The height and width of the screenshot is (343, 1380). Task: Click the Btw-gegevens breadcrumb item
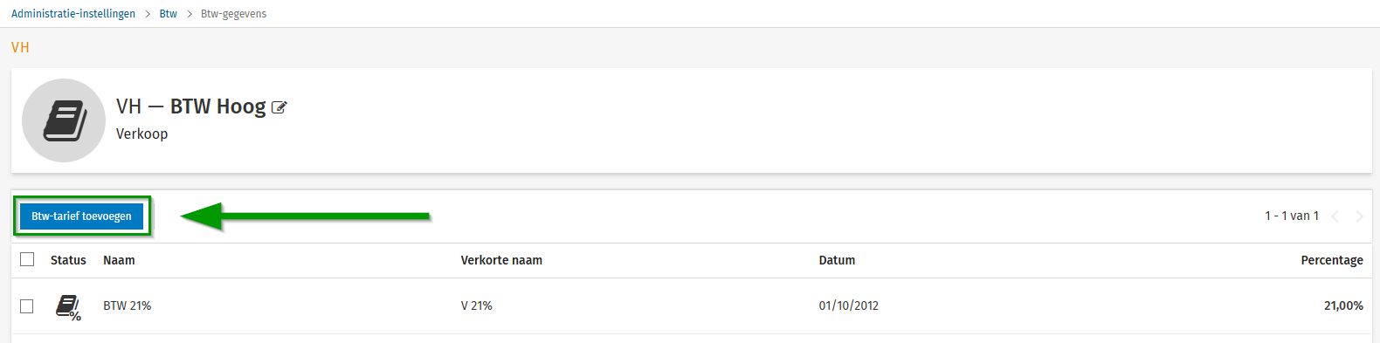coord(233,14)
